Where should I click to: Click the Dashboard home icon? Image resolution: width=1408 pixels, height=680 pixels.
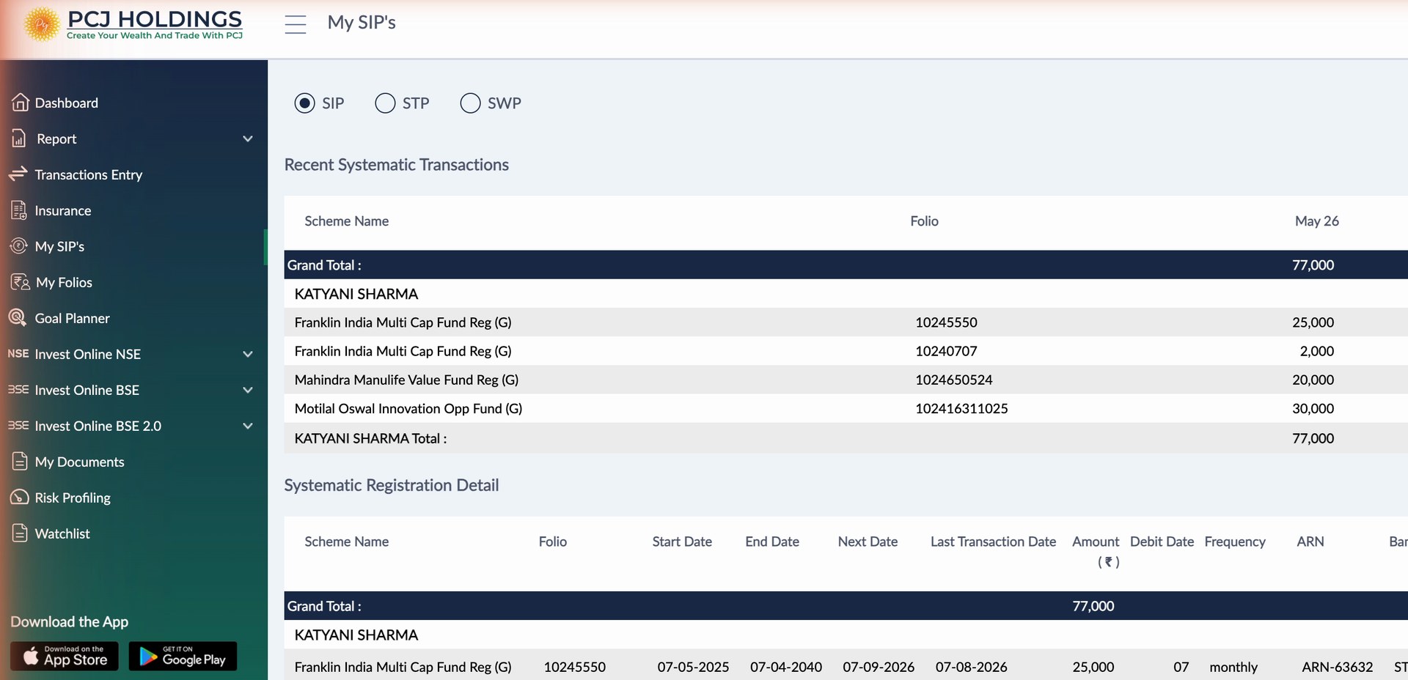[21, 103]
